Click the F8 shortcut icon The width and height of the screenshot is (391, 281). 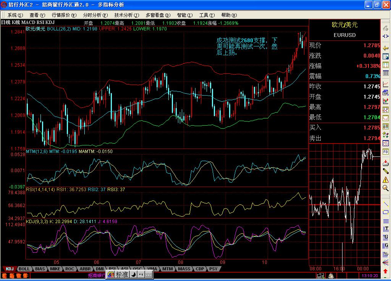[386, 152]
